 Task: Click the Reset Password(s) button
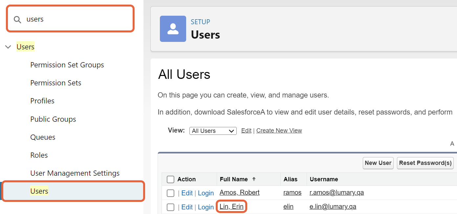click(x=425, y=163)
